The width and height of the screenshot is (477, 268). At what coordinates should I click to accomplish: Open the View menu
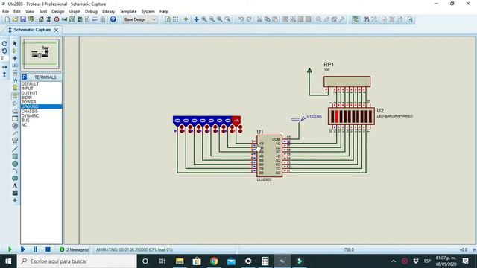tap(30, 12)
